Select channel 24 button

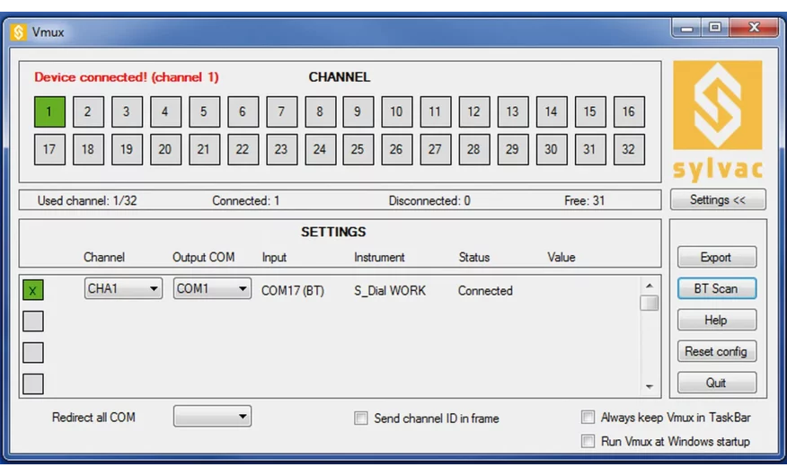coord(320,149)
